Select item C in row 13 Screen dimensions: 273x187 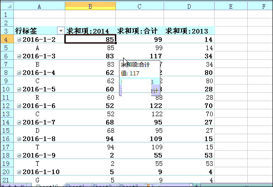coord(37,114)
